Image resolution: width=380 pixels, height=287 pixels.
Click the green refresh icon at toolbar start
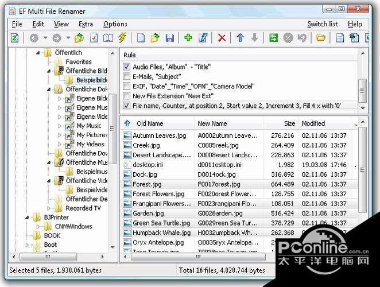[x=15, y=38]
